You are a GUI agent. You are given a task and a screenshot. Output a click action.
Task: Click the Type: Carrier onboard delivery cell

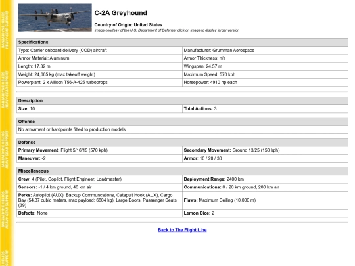pyautogui.click(x=99, y=51)
